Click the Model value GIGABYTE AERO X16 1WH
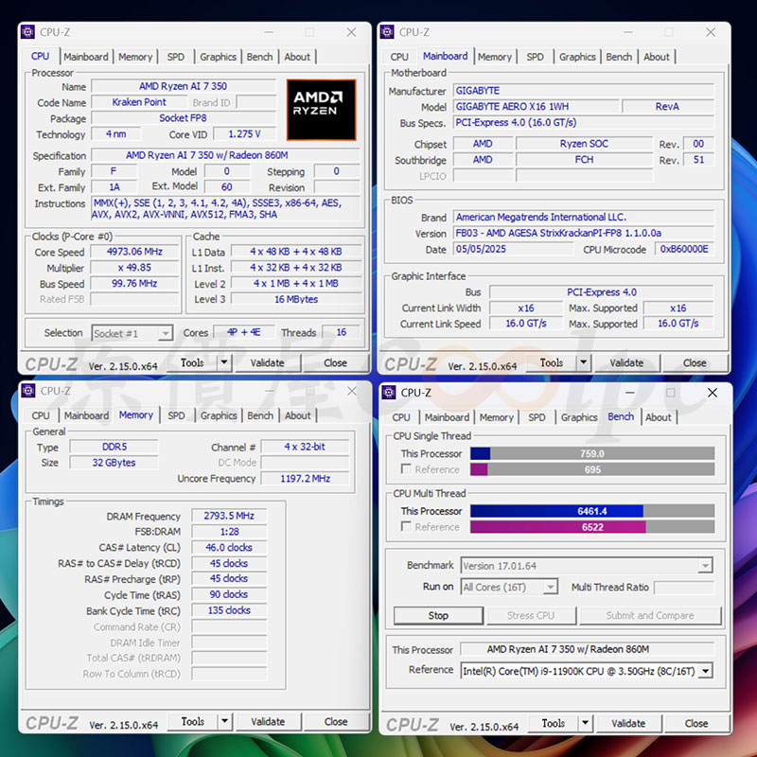The image size is (757, 757). tap(536, 106)
